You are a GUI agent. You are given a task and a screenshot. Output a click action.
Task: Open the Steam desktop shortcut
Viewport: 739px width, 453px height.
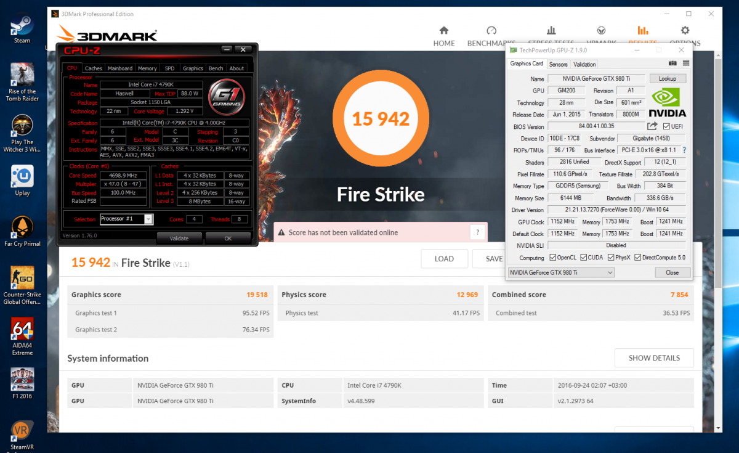click(22, 28)
